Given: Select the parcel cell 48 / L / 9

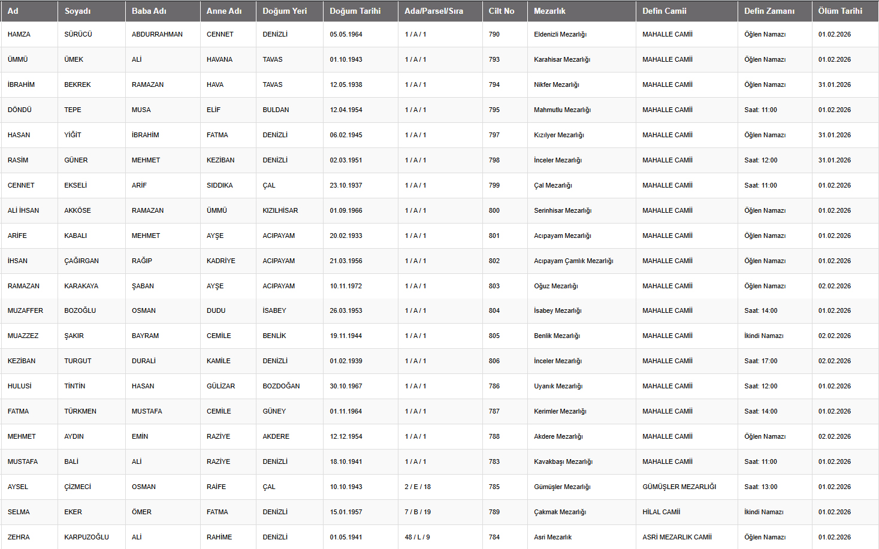Looking at the screenshot, I should (x=417, y=537).
